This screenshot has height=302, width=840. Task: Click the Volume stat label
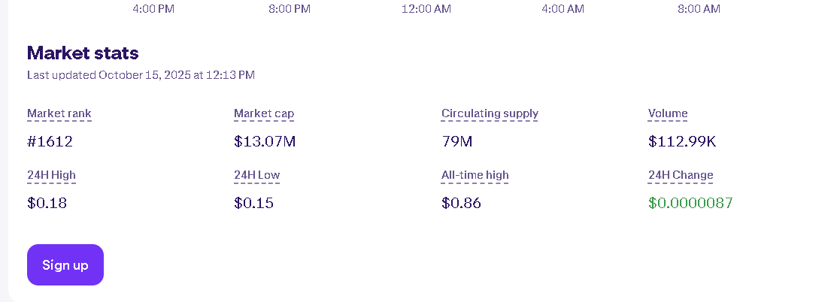pyautogui.click(x=668, y=114)
